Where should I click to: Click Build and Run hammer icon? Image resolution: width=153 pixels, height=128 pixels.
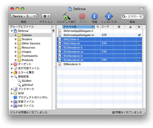point(66,16)
